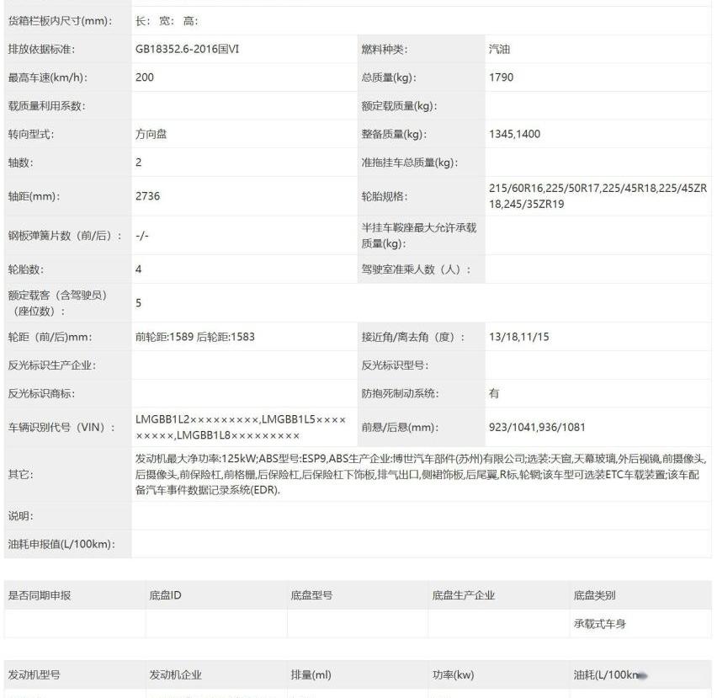The height and width of the screenshot is (698, 717).
Task: Click the 车辆识别代号（VIN） label
Action: pos(61,427)
